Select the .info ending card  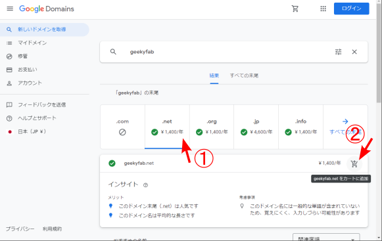tap(301, 127)
